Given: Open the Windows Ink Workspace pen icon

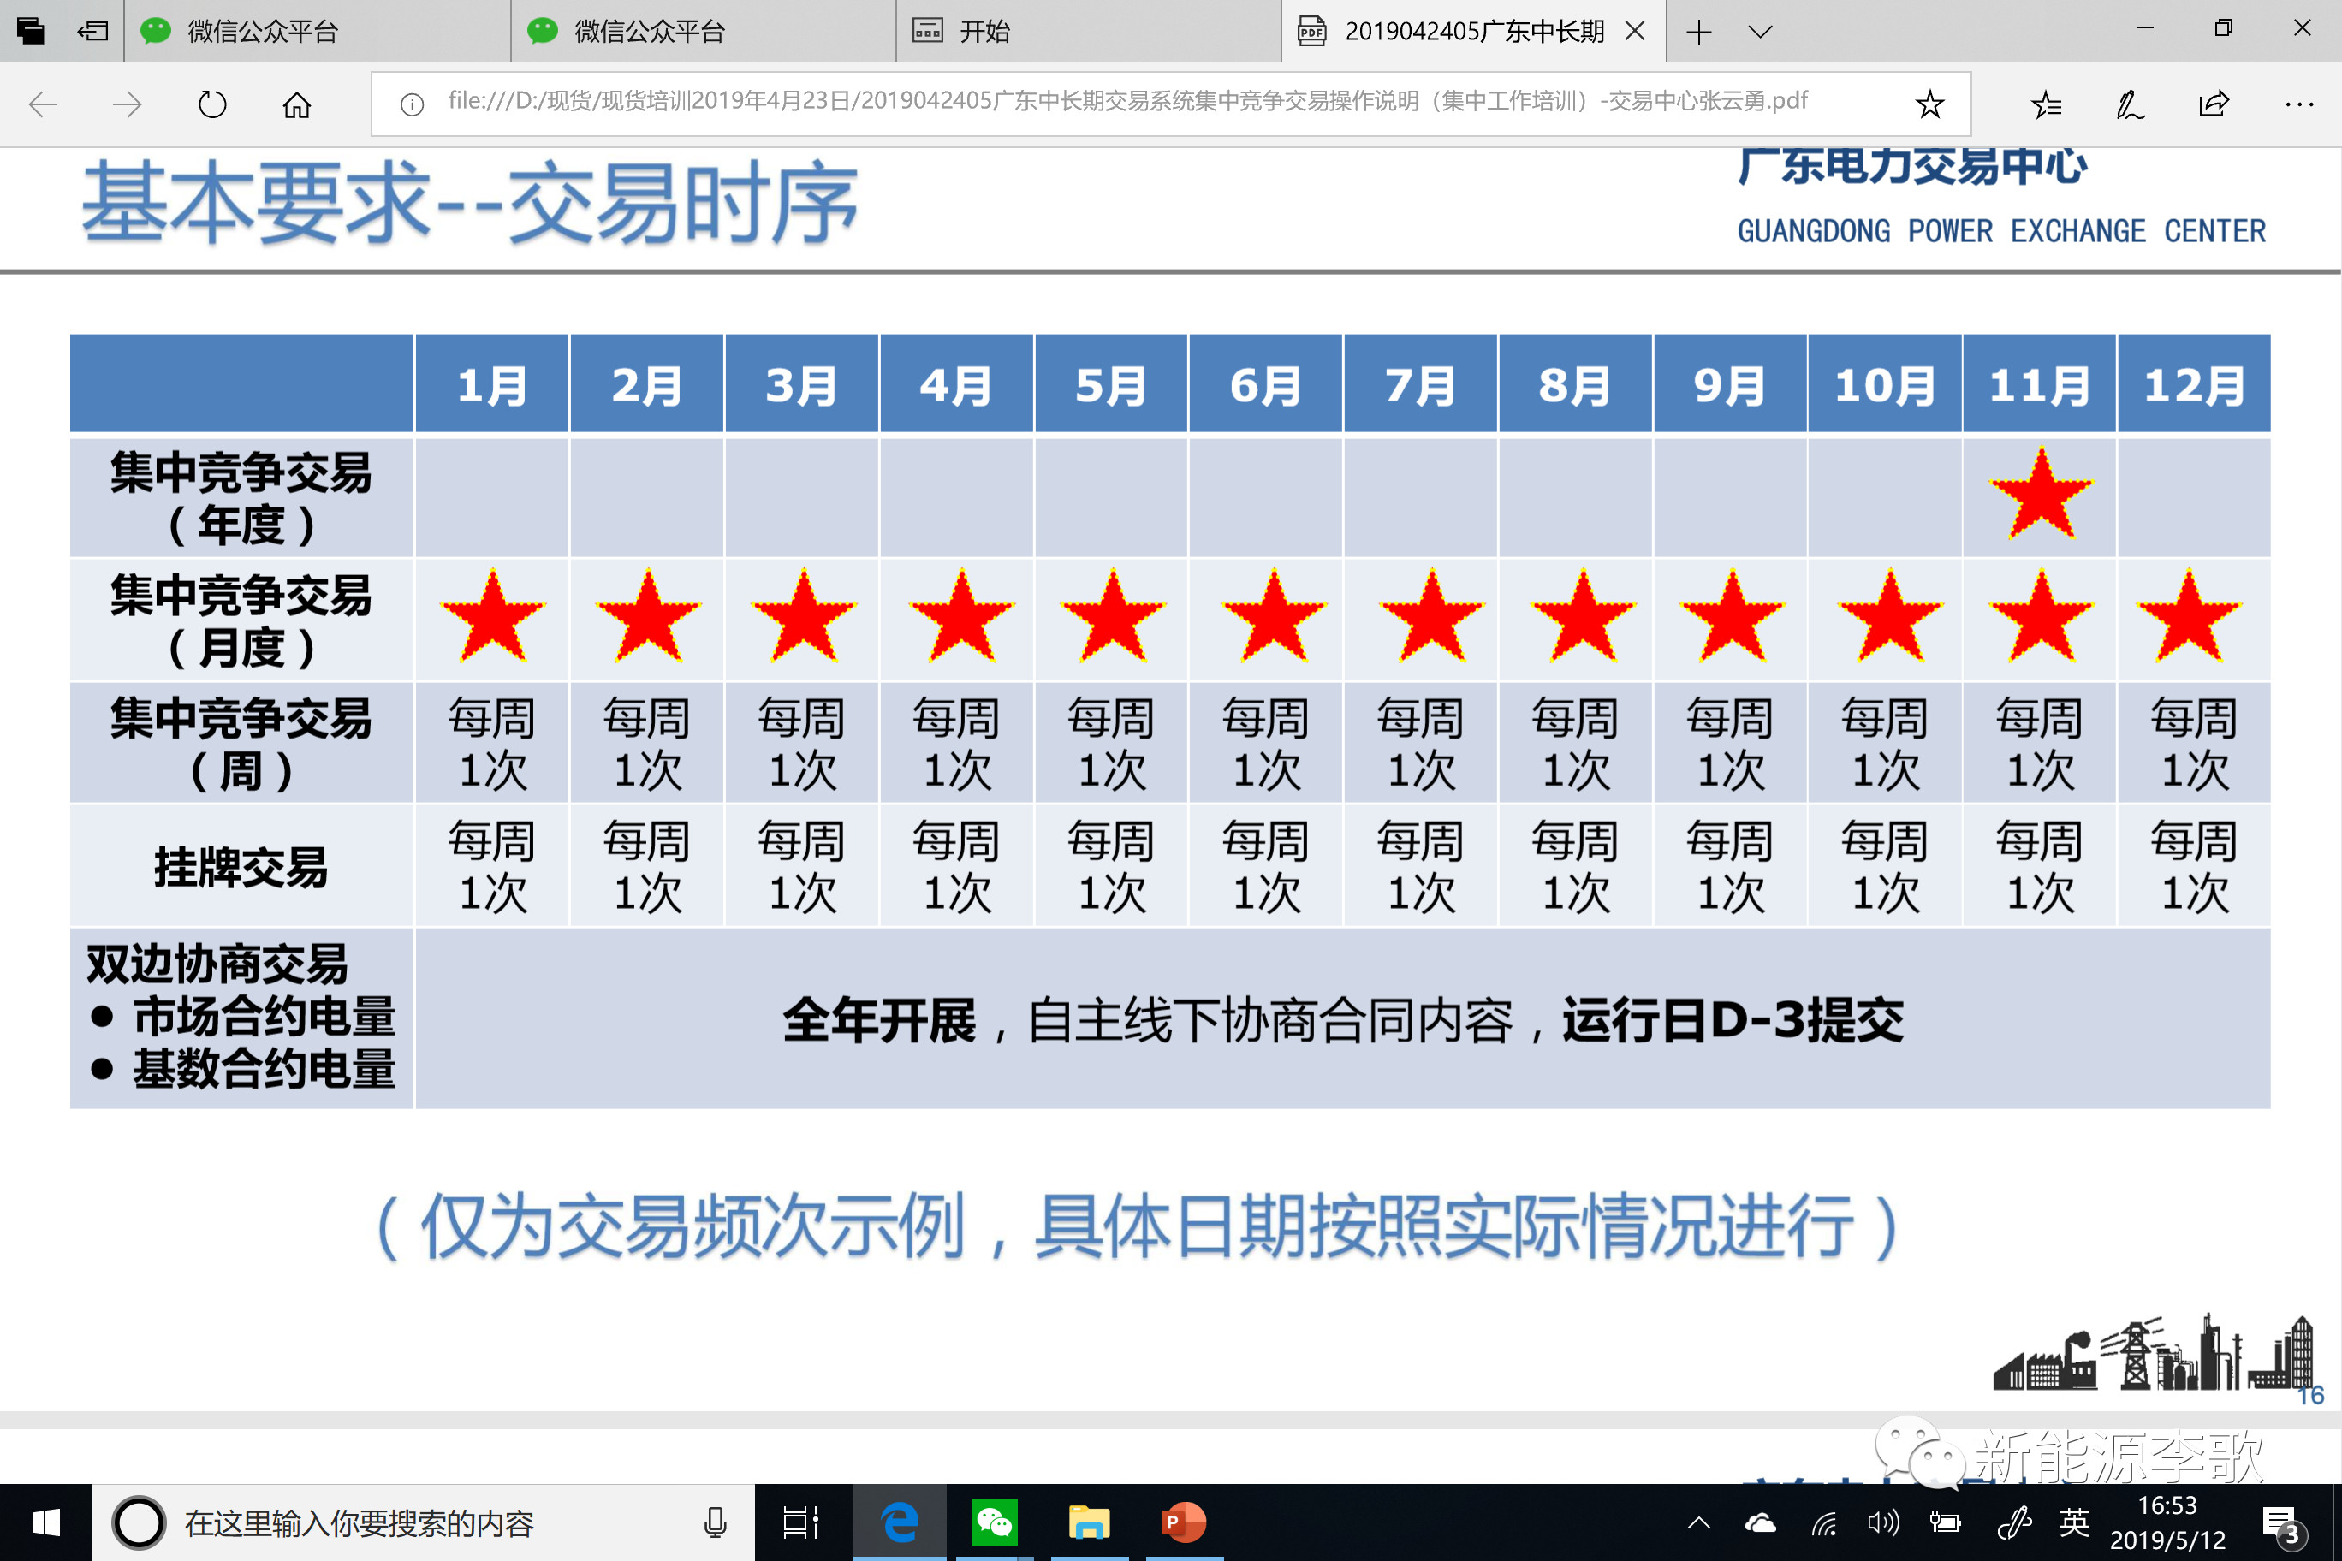Looking at the screenshot, I should click(x=2013, y=1522).
